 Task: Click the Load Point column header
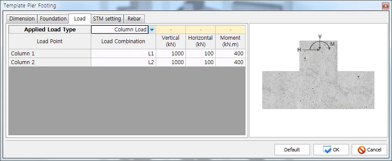point(50,41)
